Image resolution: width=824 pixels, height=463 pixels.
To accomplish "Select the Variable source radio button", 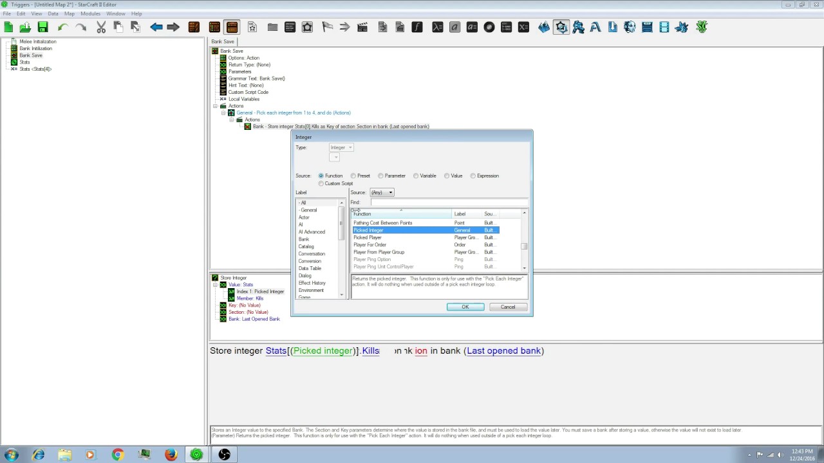I will pos(416,176).
